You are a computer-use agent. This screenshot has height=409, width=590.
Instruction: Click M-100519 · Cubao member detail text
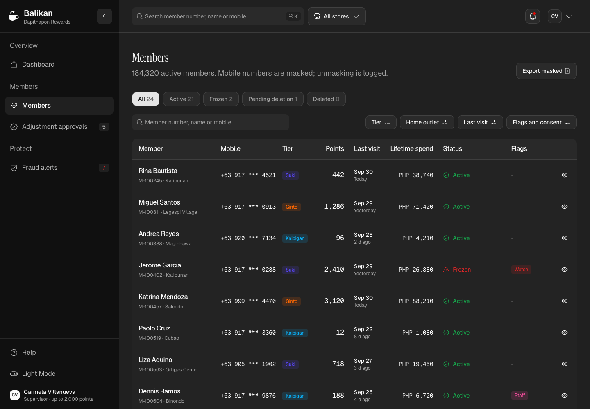click(159, 338)
